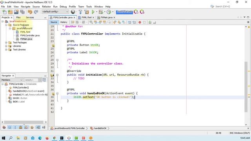The image size is (251, 141).
Task: Click the Comment editor toolbar icon
Action: 150,22
